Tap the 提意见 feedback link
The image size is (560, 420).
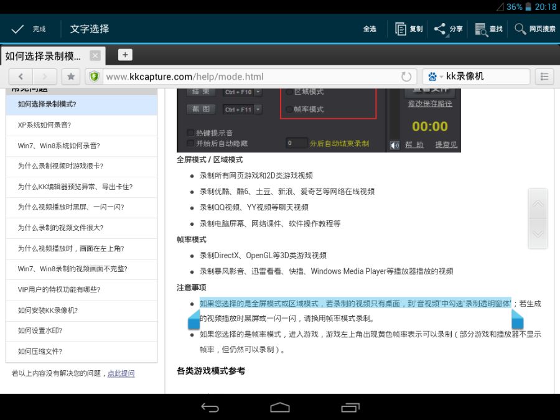(446, 144)
